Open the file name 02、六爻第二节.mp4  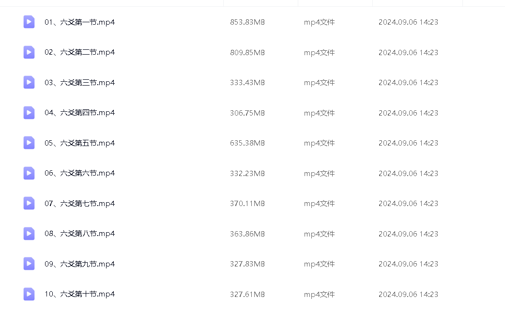point(79,52)
